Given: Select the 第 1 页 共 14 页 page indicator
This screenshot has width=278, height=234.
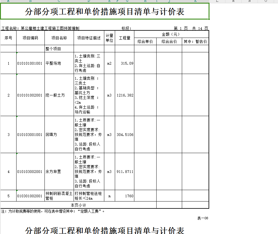Looking at the screenshot, I should tap(191, 28).
